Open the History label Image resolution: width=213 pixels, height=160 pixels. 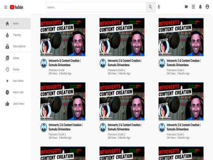click(x=16, y=70)
